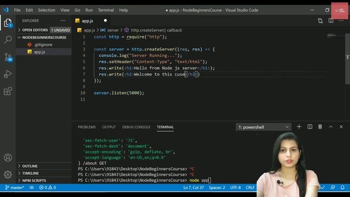Split the editor to the right

pyautogui.click(x=331, y=21)
